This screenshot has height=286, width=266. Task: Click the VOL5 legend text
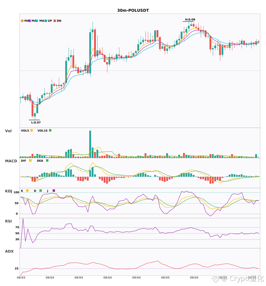click(x=25, y=131)
